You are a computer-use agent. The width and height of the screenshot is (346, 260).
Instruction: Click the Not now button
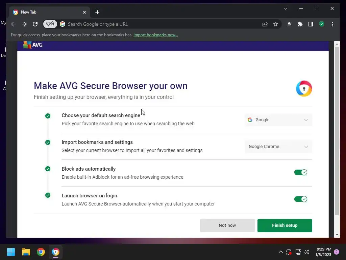pos(227,225)
